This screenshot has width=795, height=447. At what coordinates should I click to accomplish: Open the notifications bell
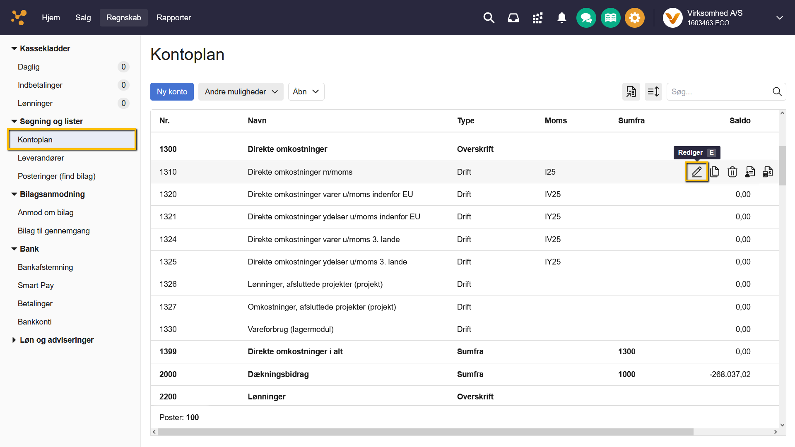562,18
